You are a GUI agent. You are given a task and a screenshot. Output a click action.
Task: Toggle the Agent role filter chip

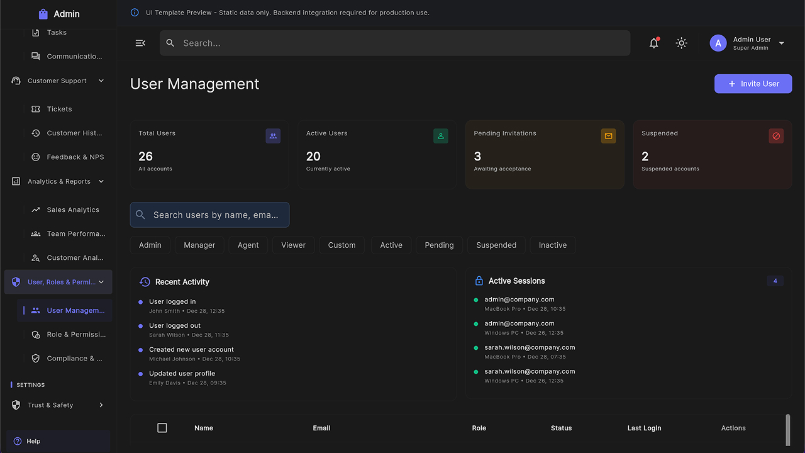[x=248, y=245]
